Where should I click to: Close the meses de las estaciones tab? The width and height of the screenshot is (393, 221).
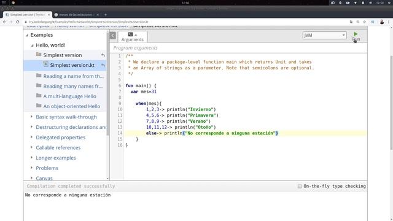[98, 15]
